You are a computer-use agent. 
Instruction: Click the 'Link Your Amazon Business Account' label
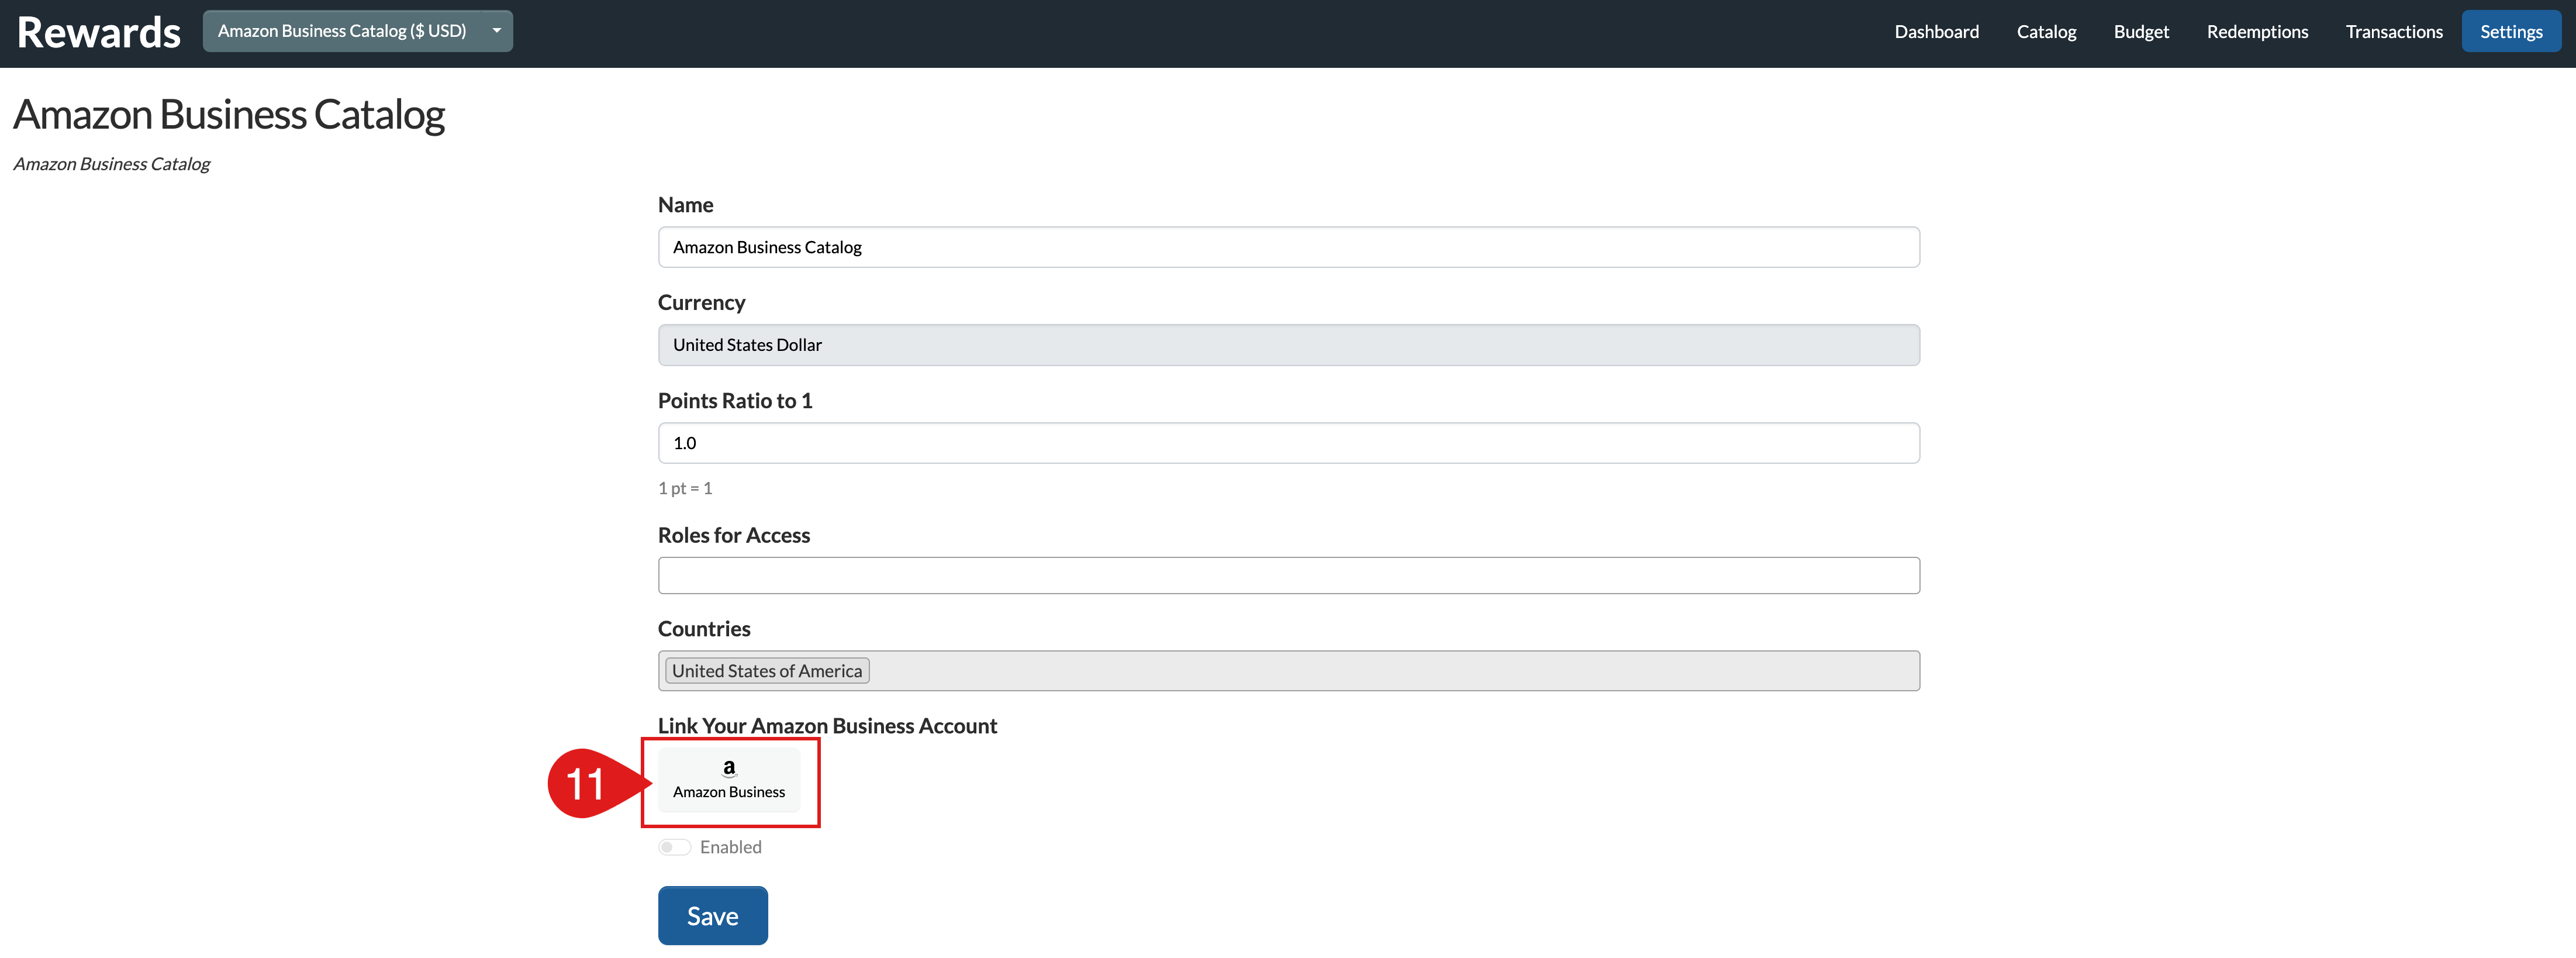tap(827, 726)
